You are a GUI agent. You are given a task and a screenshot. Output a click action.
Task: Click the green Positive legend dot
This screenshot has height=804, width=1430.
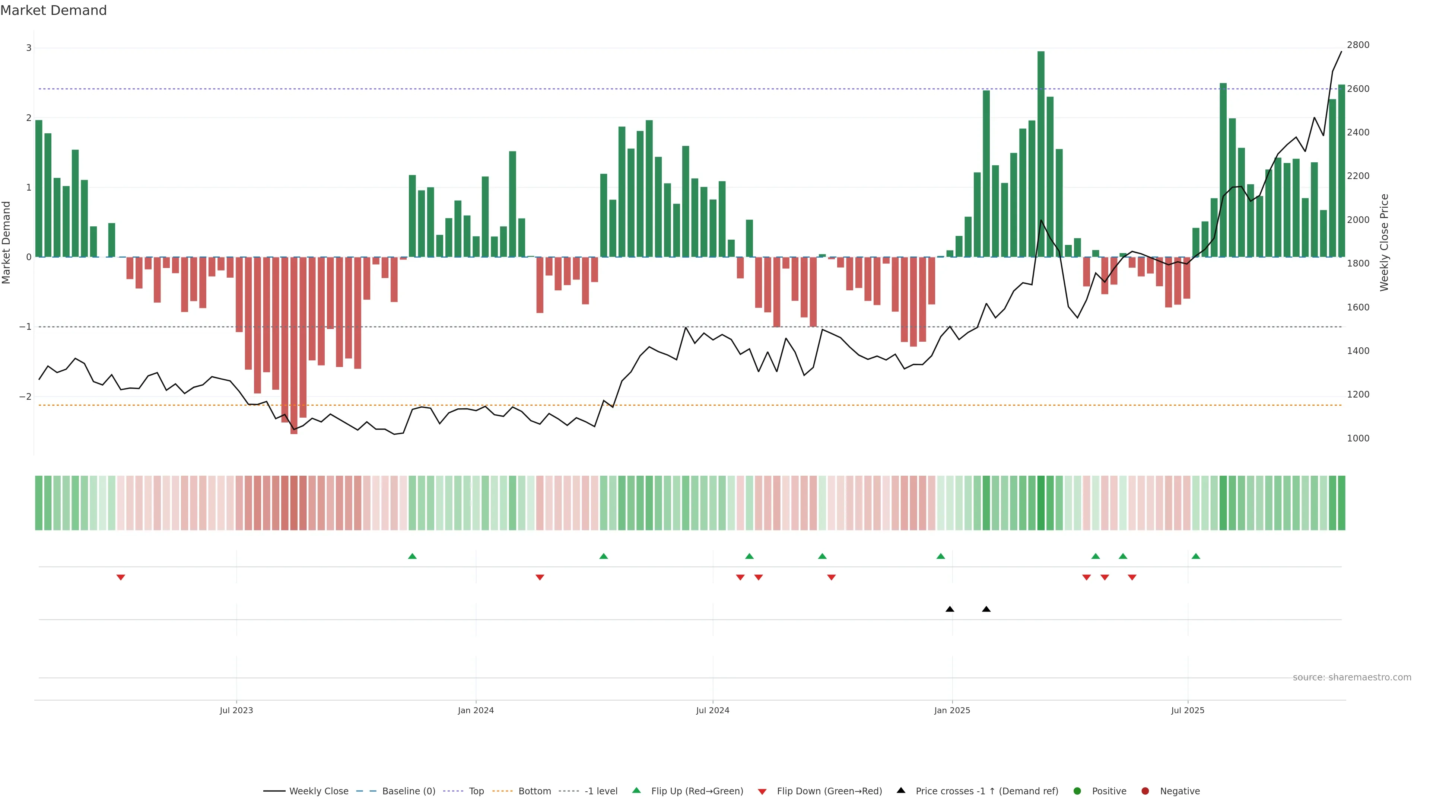(1077, 791)
